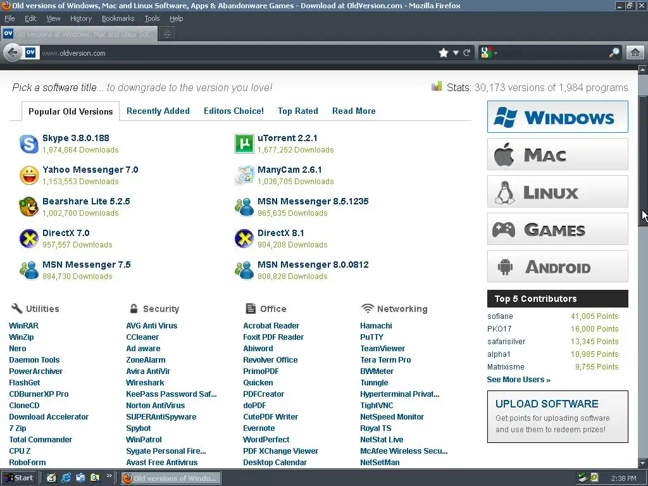Click the 2:38 PM taskbar clock
648x486 pixels.
[623, 478]
